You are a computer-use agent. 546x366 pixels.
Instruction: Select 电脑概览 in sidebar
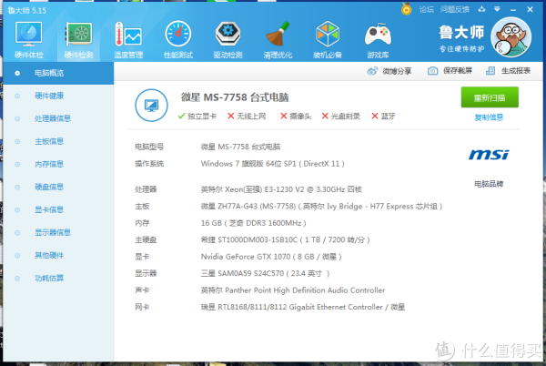[x=58, y=73]
